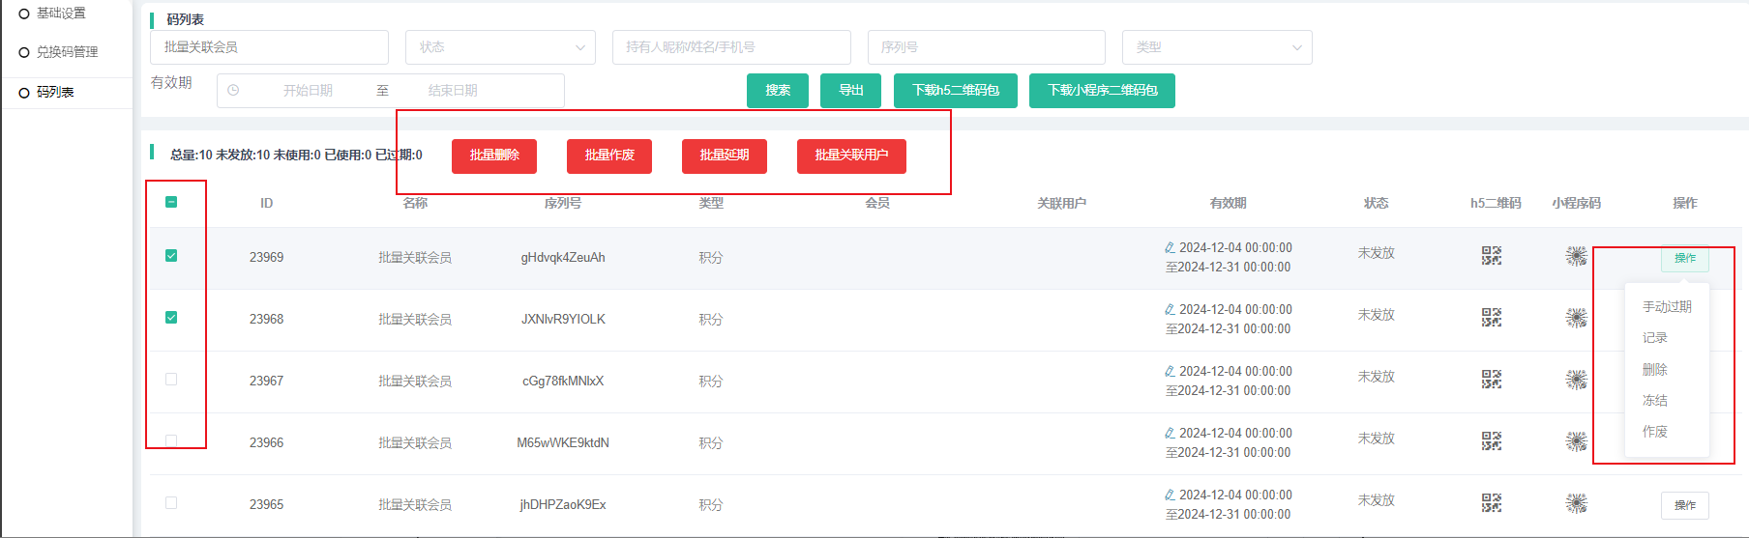The image size is (1749, 538).
Task: Open the h5 QR code for row 23967
Action: click(x=1491, y=380)
